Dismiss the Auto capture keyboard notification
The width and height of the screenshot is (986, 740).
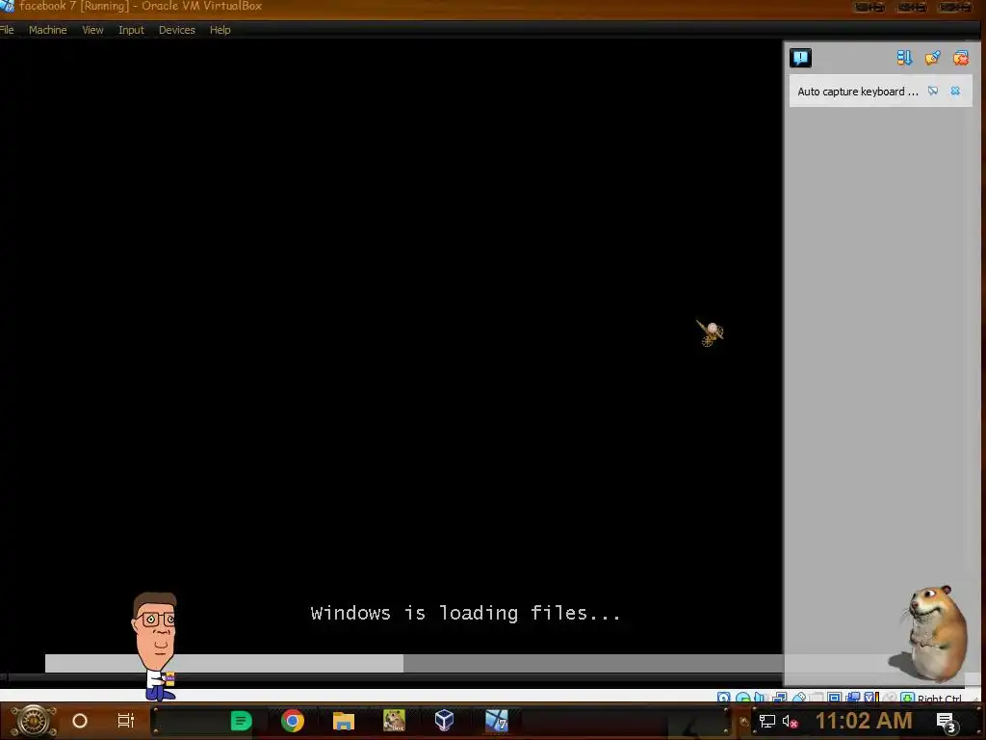click(955, 92)
